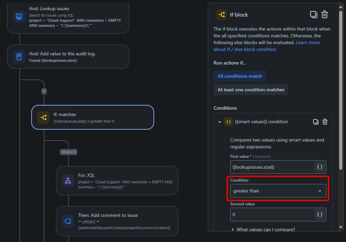The height and width of the screenshot is (242, 346).
Task: Open the Condition dropdown showing greater than
Action: pyautogui.click(x=278, y=191)
